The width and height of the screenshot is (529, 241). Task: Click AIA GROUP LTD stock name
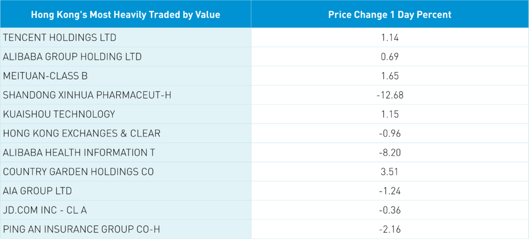[x=37, y=191]
